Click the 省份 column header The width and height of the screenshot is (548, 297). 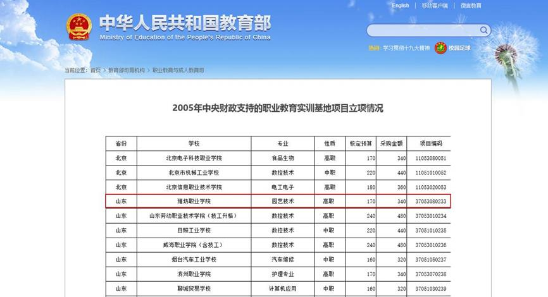[x=121, y=143]
